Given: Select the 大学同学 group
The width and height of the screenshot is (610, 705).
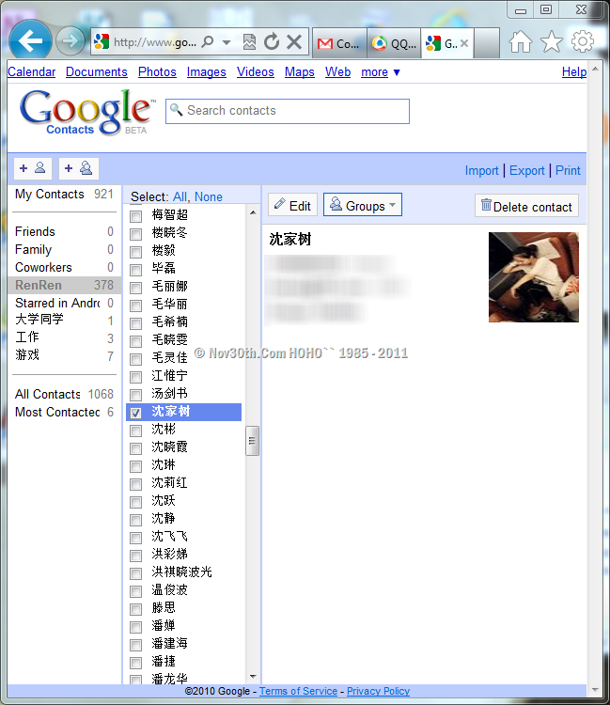Looking at the screenshot, I should click(64, 321).
